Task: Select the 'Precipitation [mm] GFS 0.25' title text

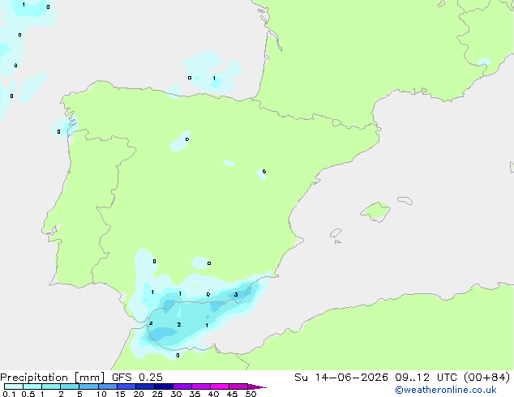Action: pos(81,378)
